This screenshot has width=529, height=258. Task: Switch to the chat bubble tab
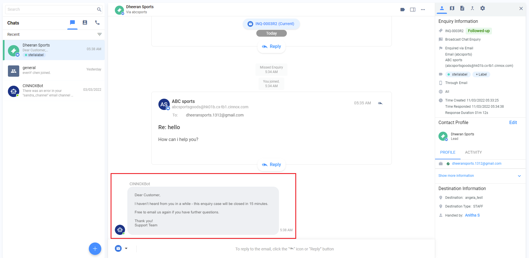click(x=72, y=23)
